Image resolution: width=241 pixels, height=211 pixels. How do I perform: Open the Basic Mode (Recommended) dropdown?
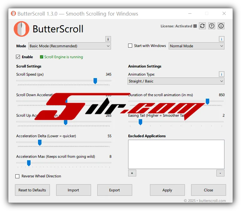tap(70, 46)
